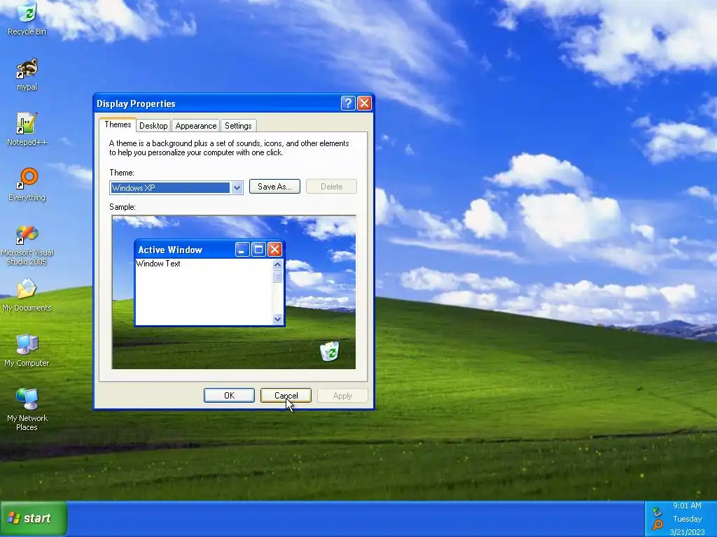Click the disabled Apply button

click(342, 396)
